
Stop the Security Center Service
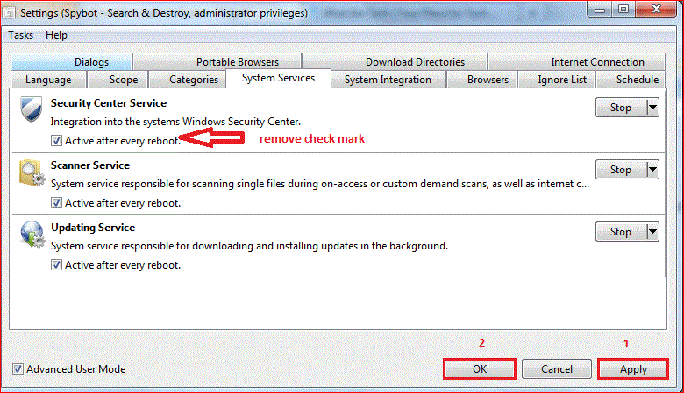coord(621,107)
